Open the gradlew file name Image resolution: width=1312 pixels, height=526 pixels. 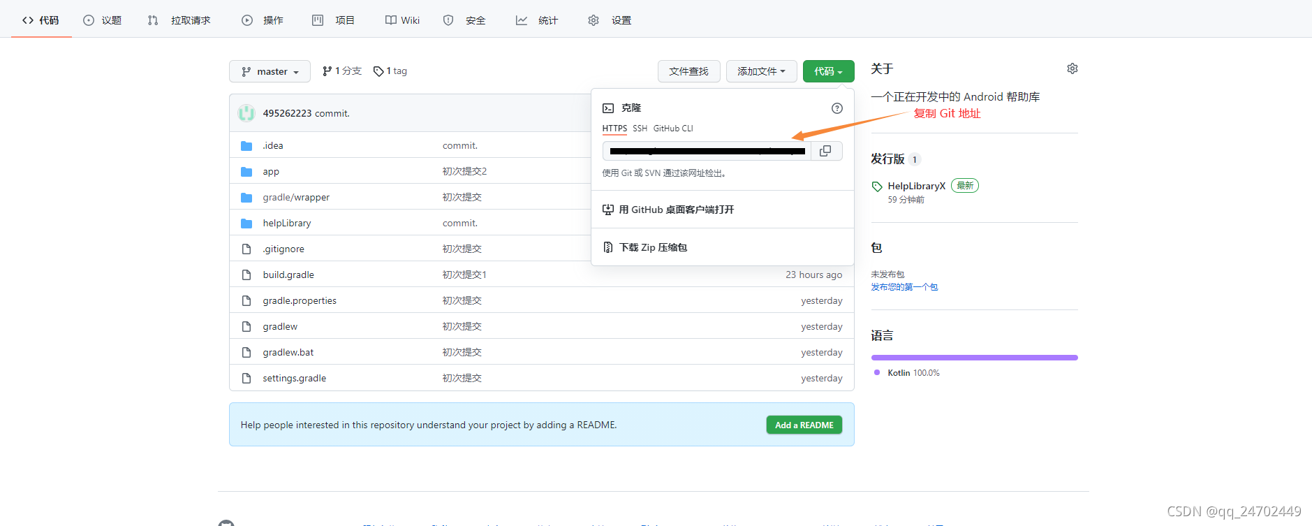coord(280,327)
